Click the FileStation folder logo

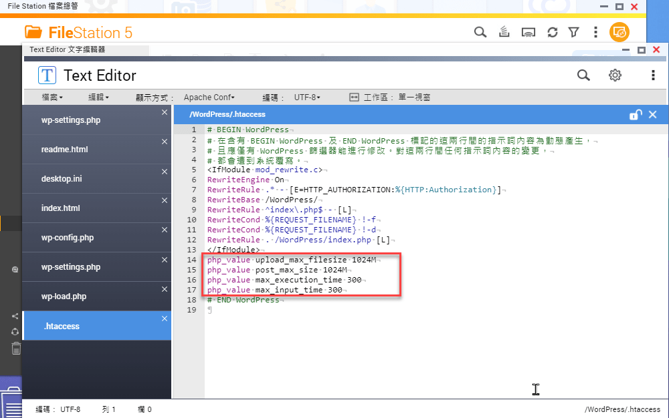click(33, 32)
